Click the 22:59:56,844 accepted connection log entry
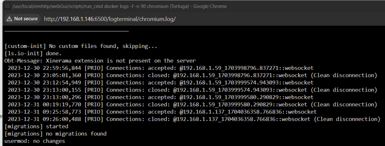The height and width of the screenshot is (146, 385). 161,68
